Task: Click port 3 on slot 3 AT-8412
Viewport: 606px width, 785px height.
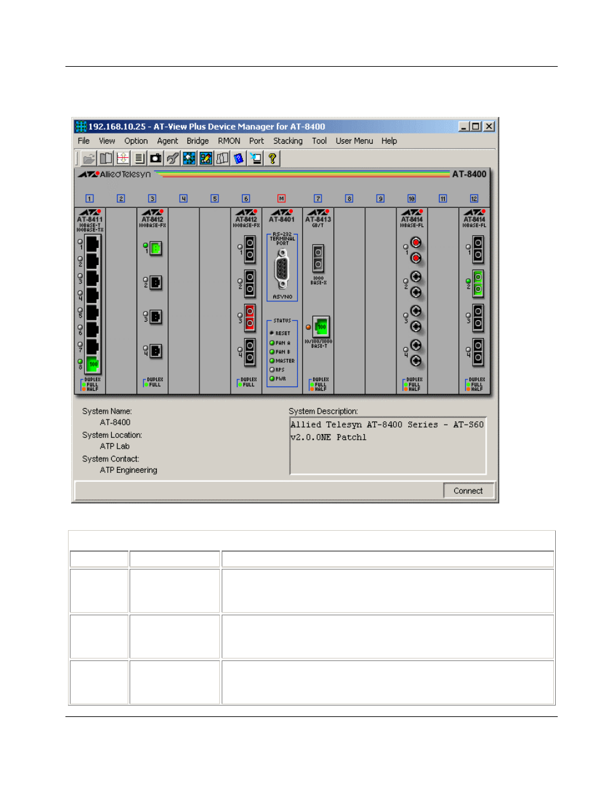Action: point(156,317)
